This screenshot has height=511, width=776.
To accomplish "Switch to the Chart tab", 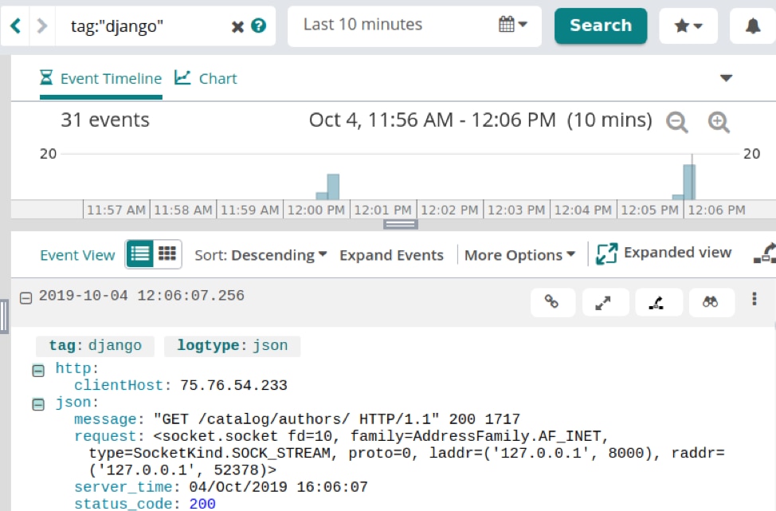I will point(206,78).
